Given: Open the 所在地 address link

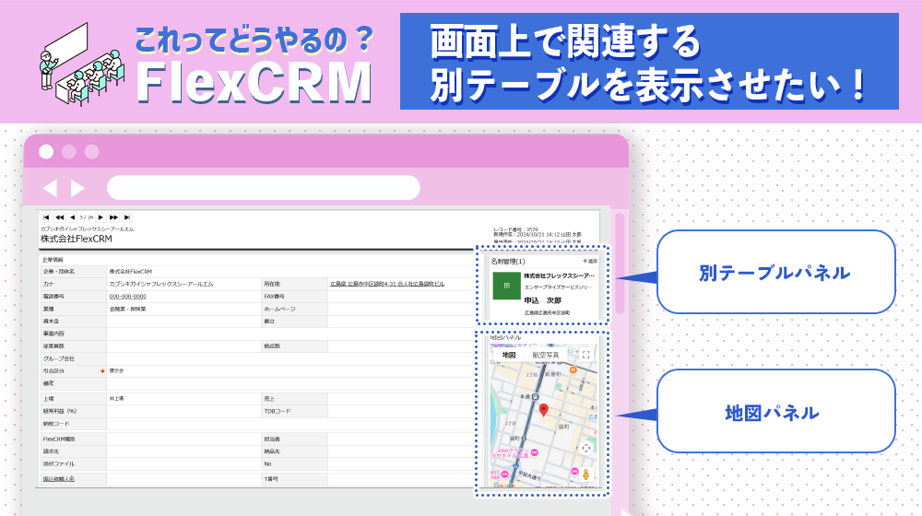Looking at the screenshot, I should click(387, 285).
